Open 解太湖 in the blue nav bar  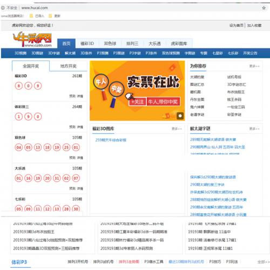pos(70,53)
